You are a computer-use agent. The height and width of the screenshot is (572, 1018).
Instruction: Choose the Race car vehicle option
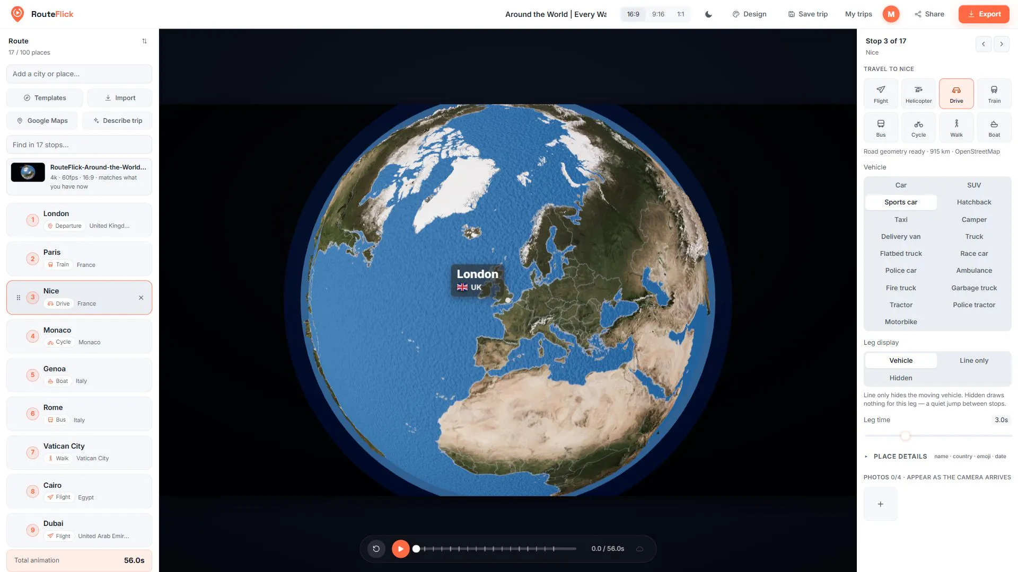[x=974, y=254]
